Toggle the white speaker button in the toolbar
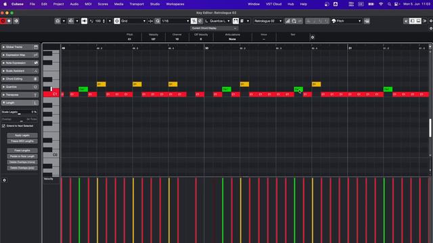This screenshot has width=433, height=243. click(84, 21)
